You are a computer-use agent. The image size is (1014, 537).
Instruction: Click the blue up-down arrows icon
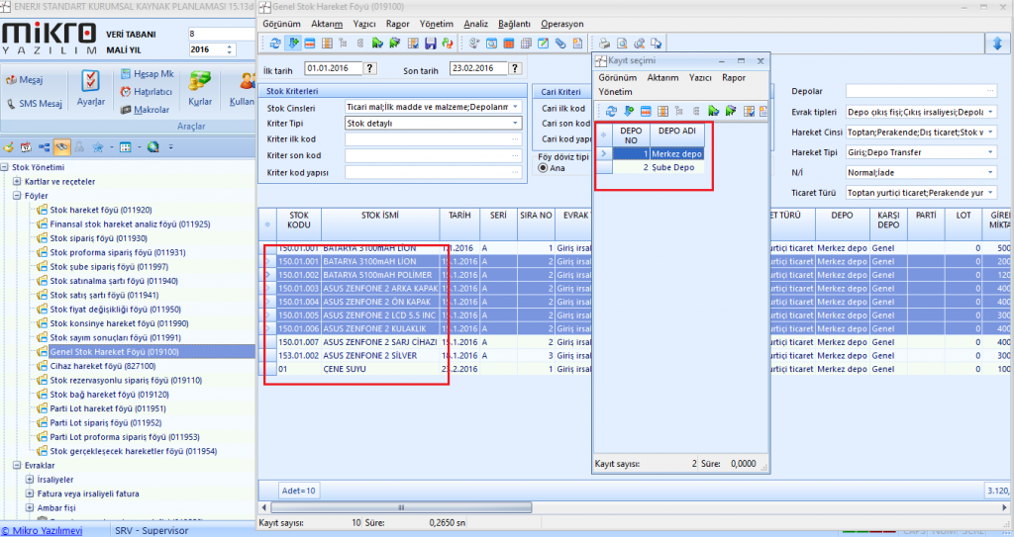click(996, 44)
